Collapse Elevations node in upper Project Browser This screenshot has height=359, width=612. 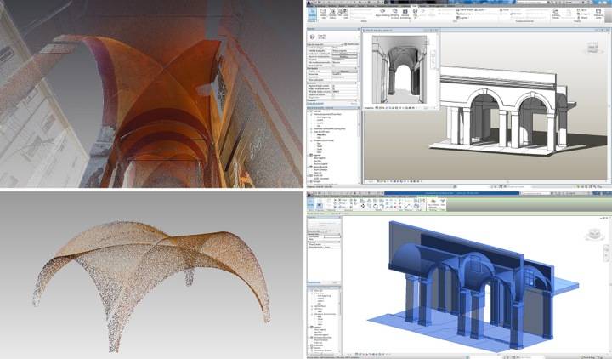[311, 140]
